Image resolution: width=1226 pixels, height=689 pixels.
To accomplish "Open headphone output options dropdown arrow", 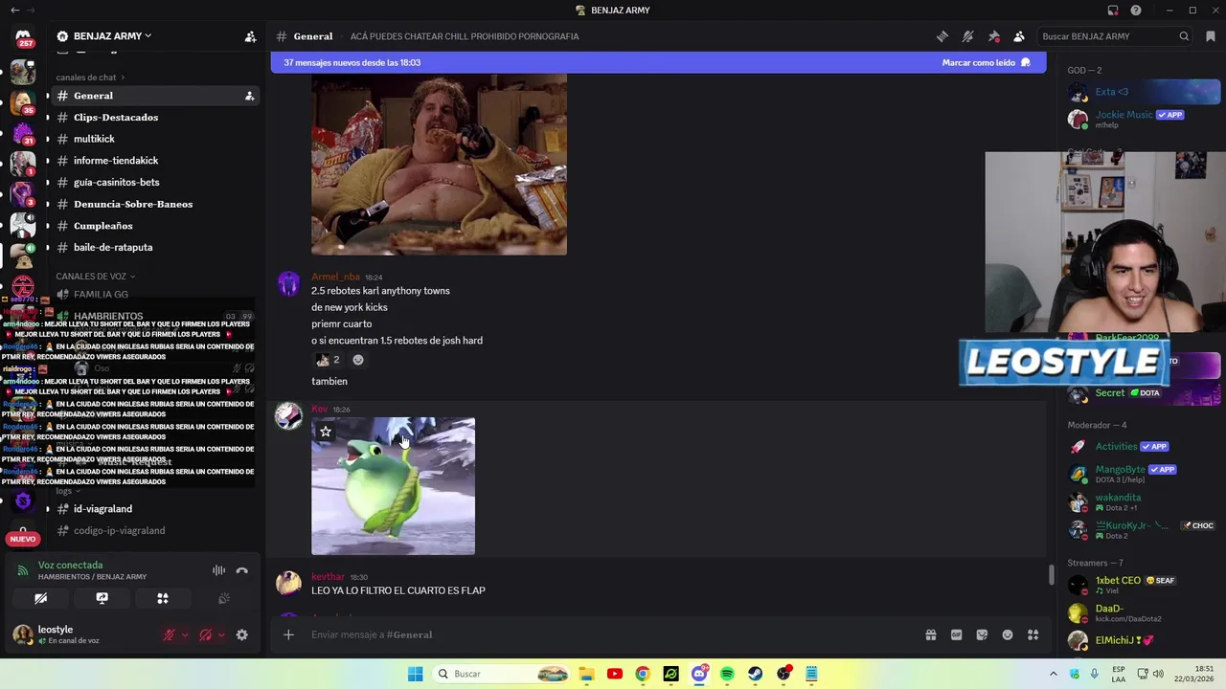I will tap(221, 634).
